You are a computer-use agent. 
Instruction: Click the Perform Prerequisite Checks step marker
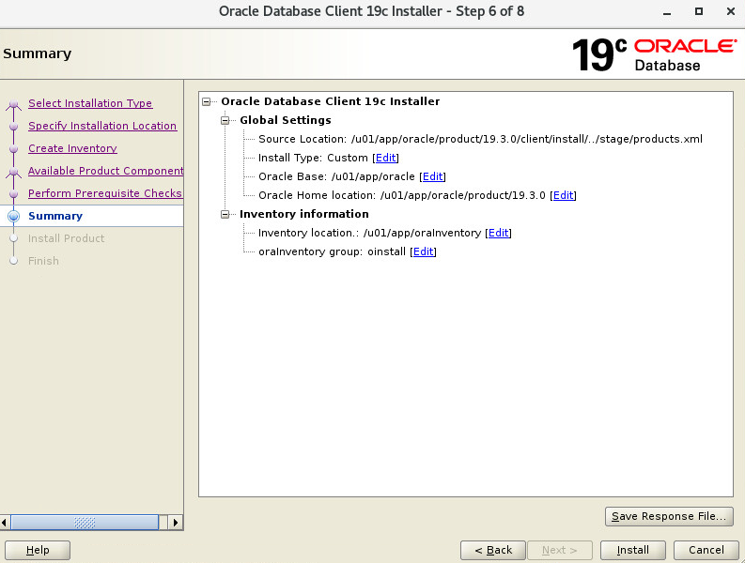click(14, 193)
